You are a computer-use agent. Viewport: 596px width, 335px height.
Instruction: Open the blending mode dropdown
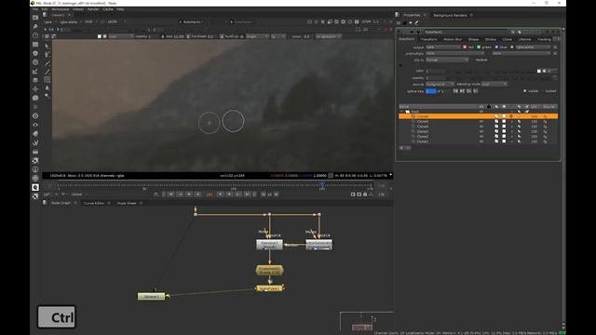tap(494, 84)
